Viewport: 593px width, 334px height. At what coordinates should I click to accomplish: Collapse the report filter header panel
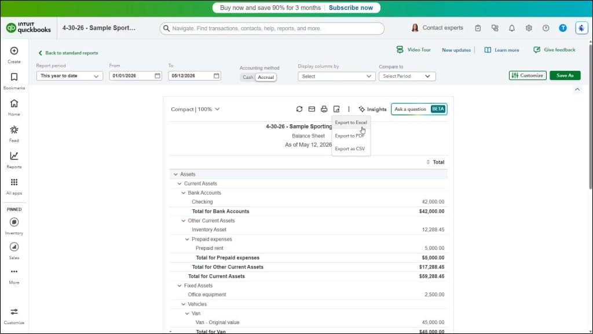577,90
